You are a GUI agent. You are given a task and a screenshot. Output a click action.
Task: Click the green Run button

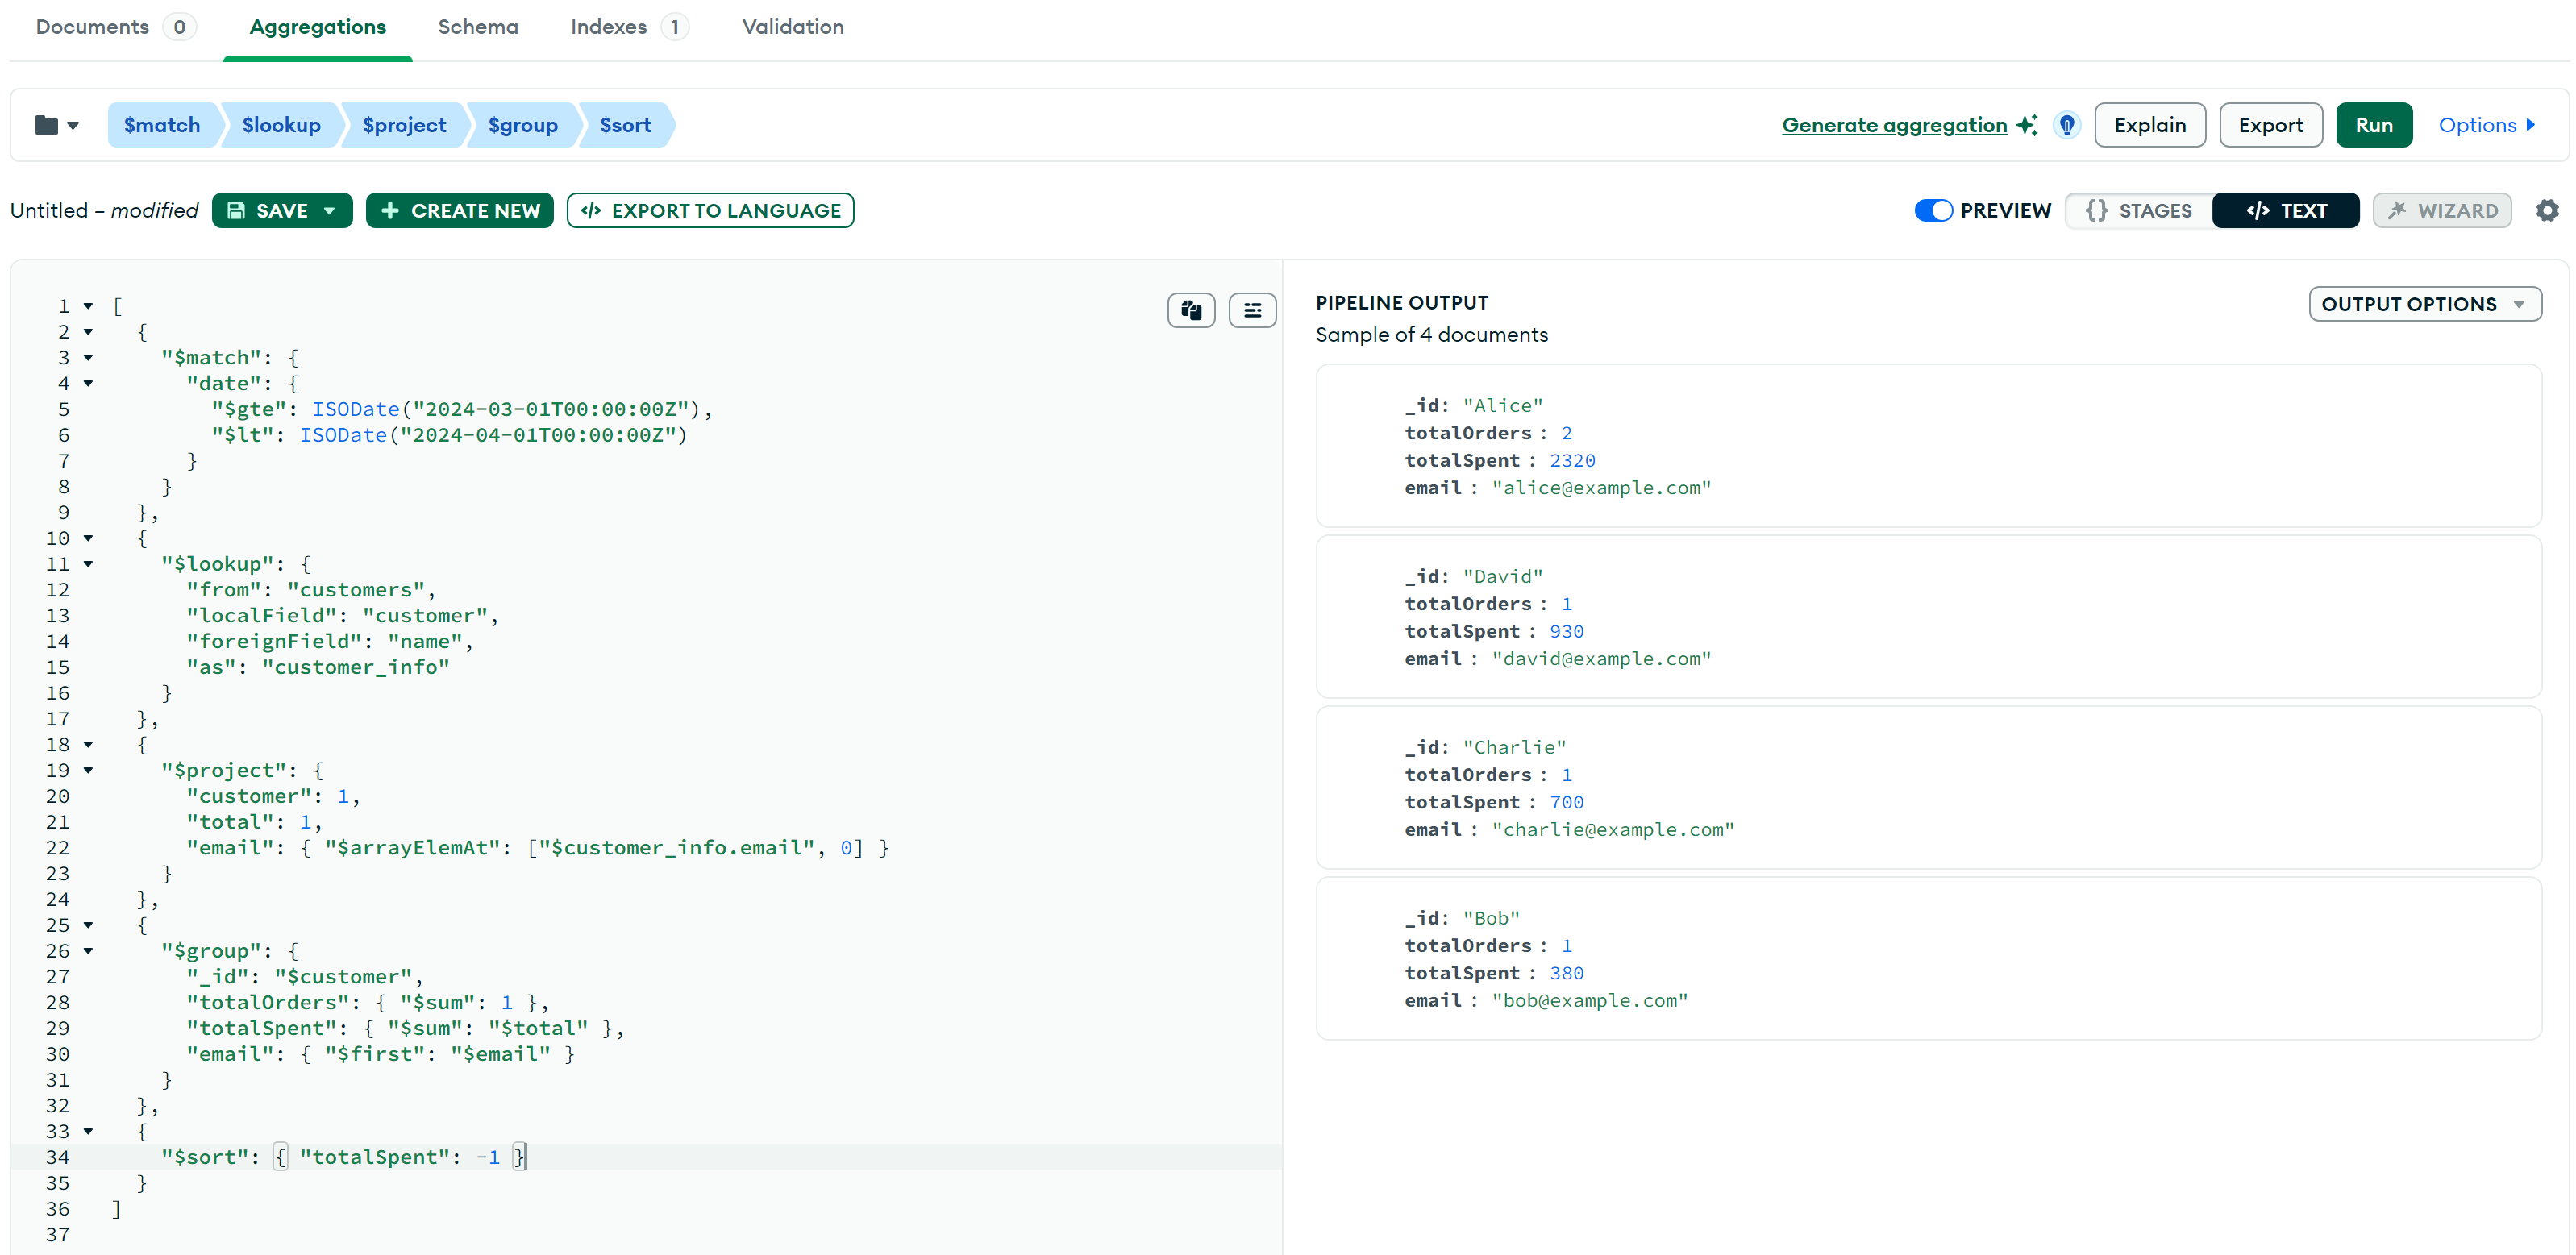click(2373, 125)
